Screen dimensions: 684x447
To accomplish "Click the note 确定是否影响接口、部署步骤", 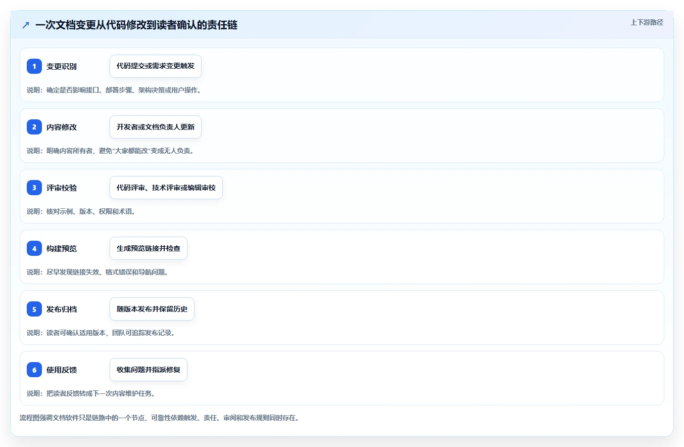I will (x=114, y=90).
